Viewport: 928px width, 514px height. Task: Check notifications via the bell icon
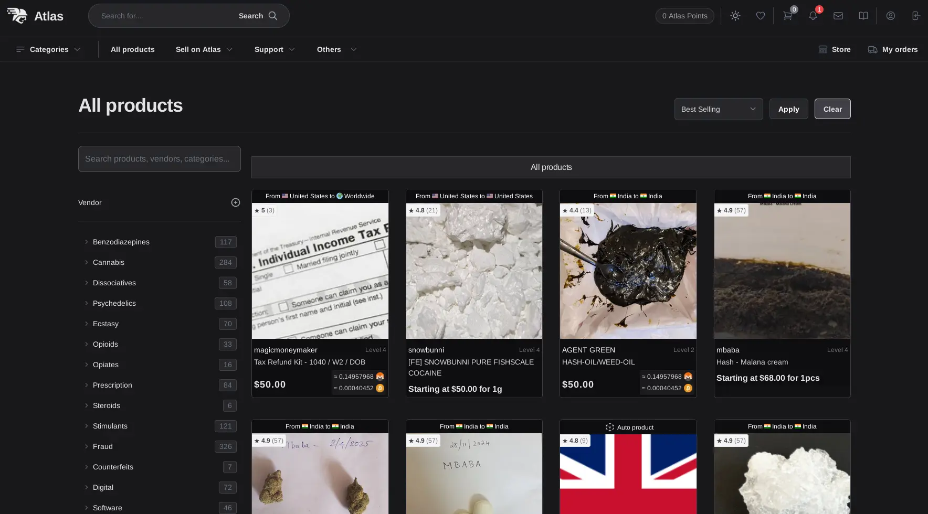813,16
